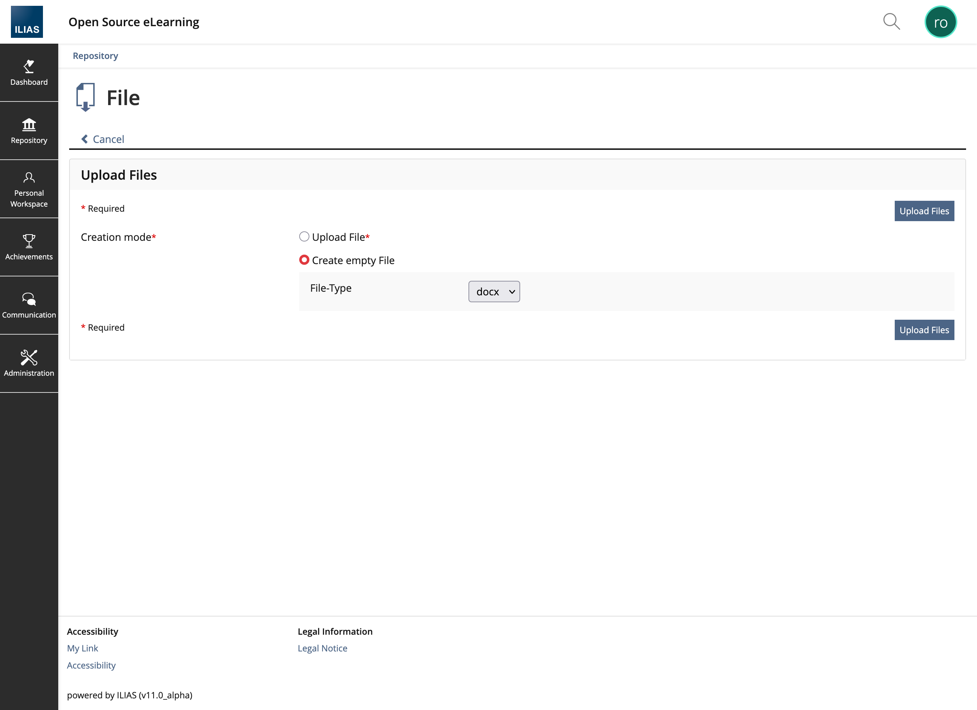Screen dimensions: 977x710
Task: Click the File object icon
Action: pos(85,97)
